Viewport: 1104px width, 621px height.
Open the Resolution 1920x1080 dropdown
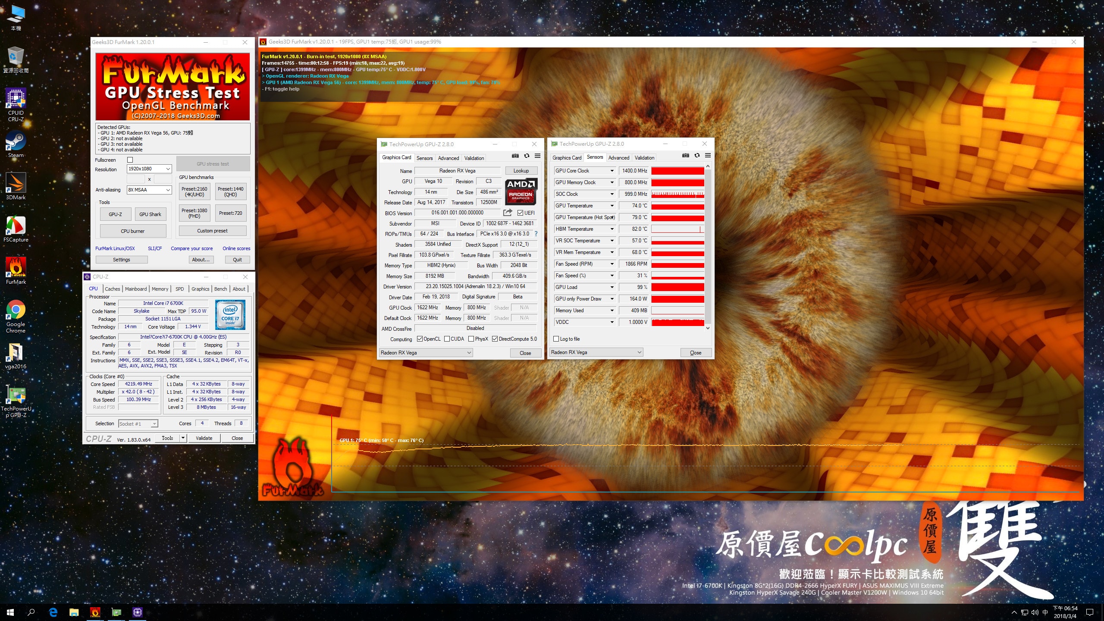coord(149,169)
